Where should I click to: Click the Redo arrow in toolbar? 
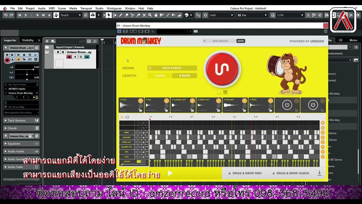(12, 15)
